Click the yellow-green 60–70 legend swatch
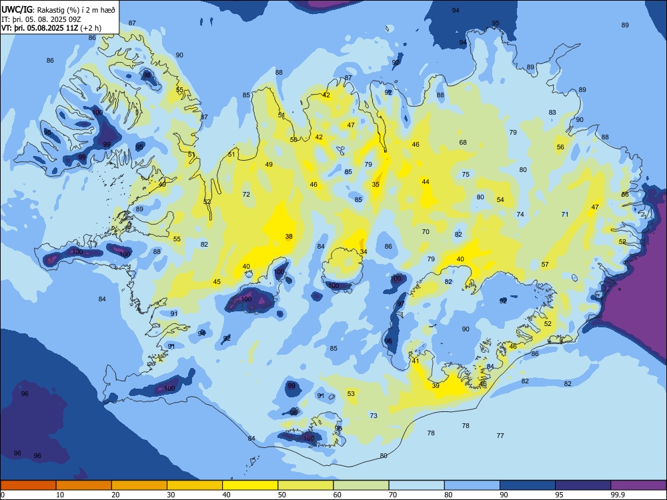 click(361, 485)
